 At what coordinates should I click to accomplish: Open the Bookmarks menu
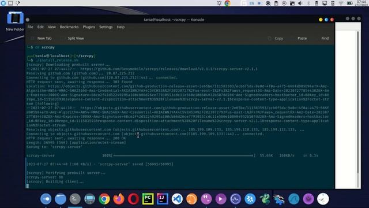[69, 27]
